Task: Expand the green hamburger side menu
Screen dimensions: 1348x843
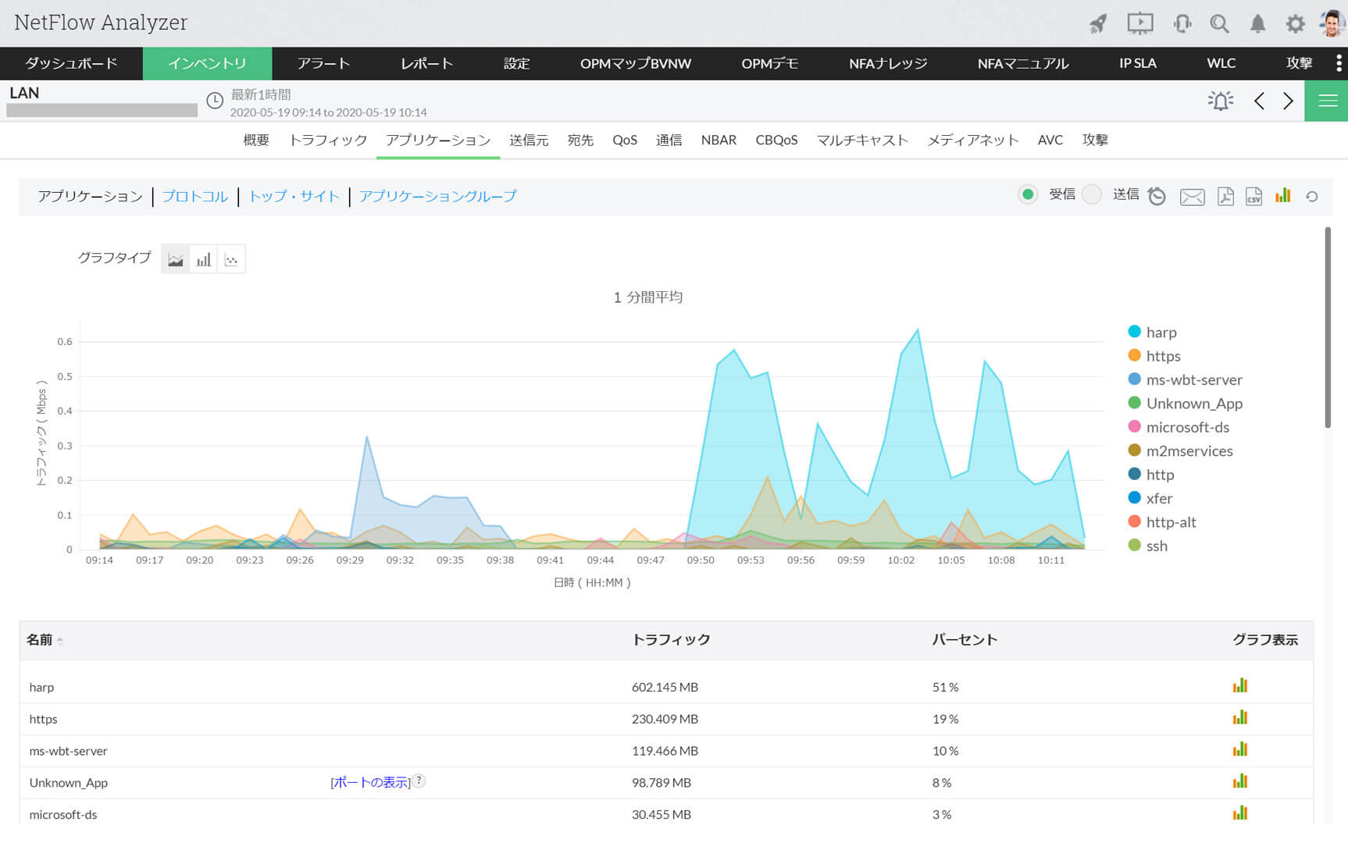Action: tap(1327, 101)
